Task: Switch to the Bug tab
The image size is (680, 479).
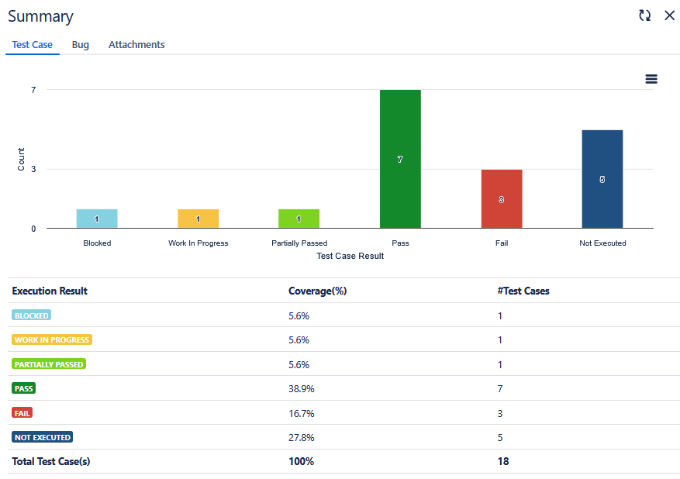Action: coord(80,44)
